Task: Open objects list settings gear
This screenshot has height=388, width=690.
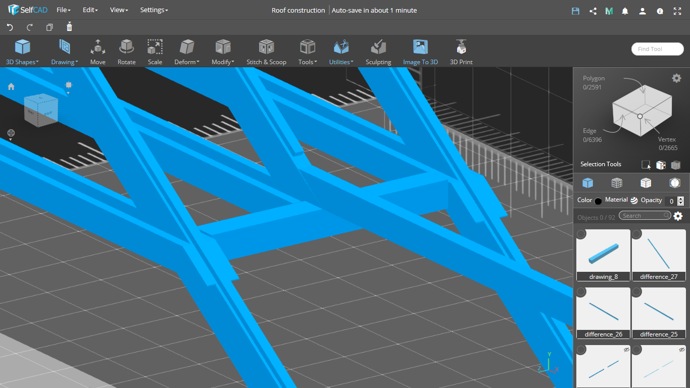Action: click(x=678, y=216)
